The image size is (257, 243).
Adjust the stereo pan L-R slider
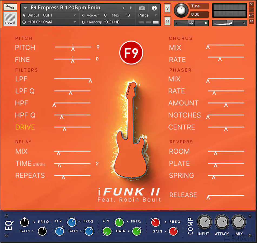(x=191, y=23)
